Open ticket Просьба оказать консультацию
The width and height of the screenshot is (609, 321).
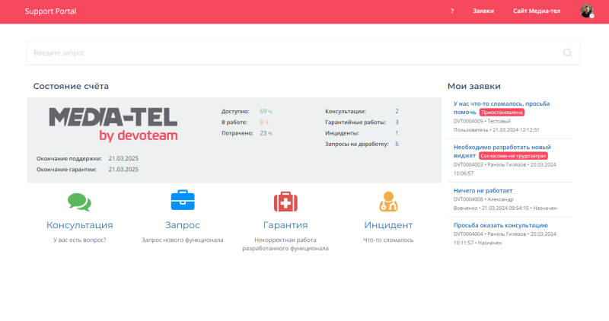[x=501, y=225]
